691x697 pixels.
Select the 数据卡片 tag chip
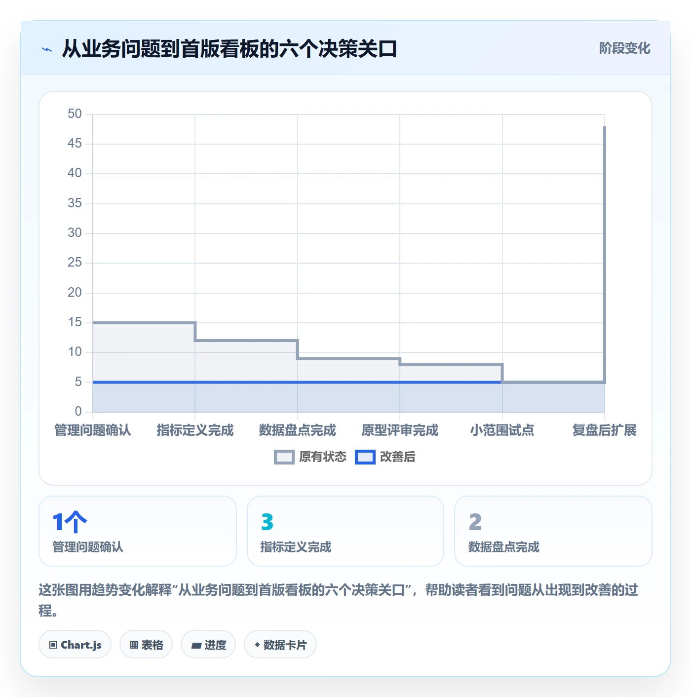[x=280, y=644]
